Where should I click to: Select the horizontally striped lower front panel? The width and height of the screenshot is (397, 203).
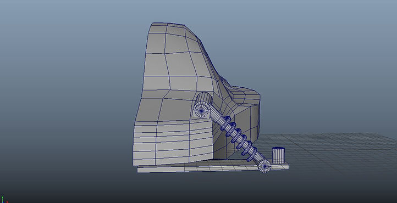[173, 143]
